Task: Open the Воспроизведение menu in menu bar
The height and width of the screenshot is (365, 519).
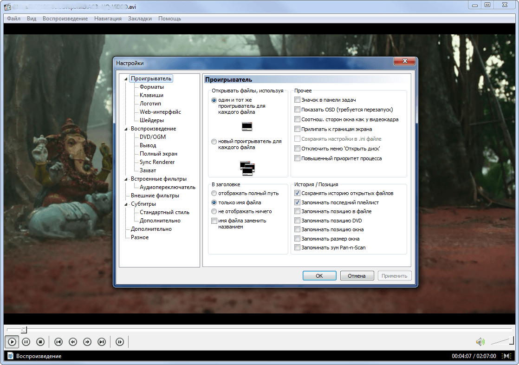Action: coord(65,19)
